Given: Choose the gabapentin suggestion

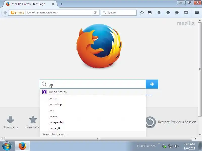Looking at the screenshot, I should tap(93, 122).
